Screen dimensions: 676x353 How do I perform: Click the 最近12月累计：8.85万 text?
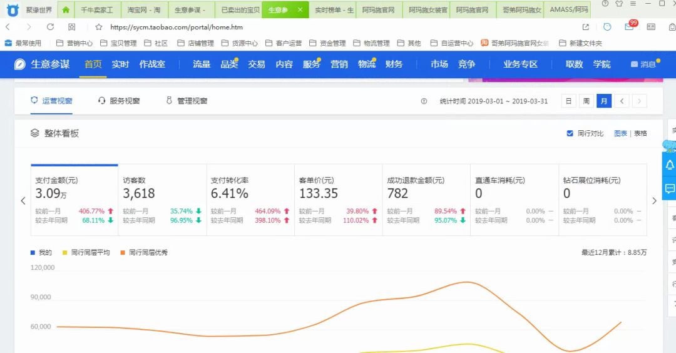click(x=614, y=253)
